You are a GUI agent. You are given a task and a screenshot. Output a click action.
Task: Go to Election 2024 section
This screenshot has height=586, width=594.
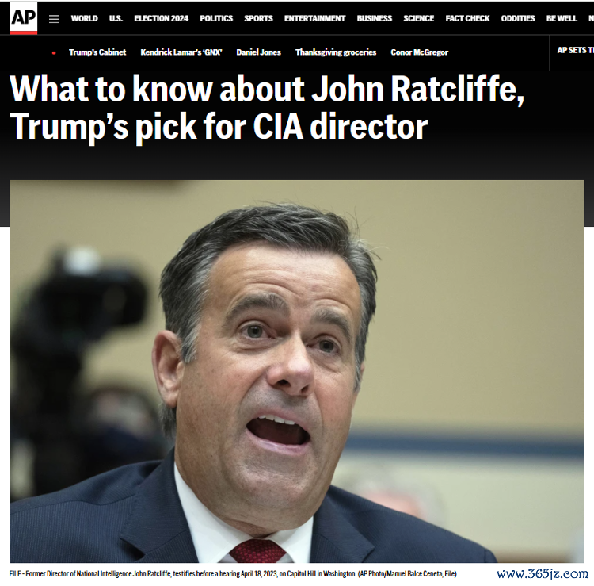point(161,18)
